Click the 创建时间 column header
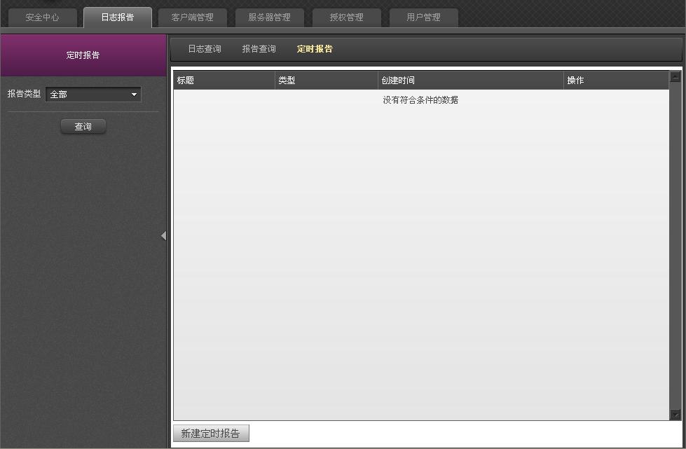The height and width of the screenshot is (449, 686). (471, 81)
